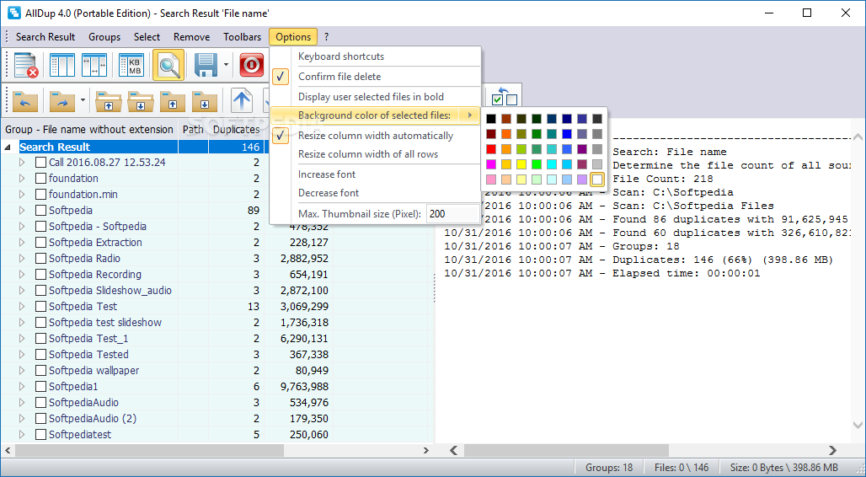This screenshot has width=866, height=477.
Task: Click the Groups: 18 status entry
Action: coord(609,468)
